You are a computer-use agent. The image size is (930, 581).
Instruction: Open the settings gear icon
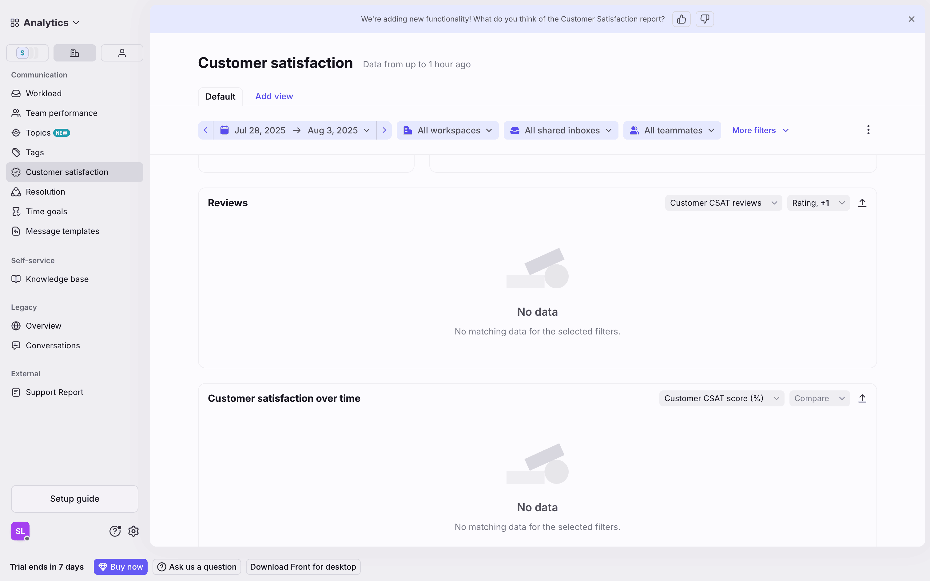[133, 531]
